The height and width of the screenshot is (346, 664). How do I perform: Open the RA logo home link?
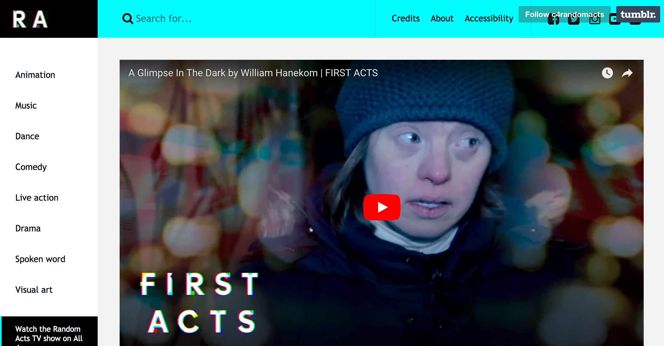click(x=30, y=19)
